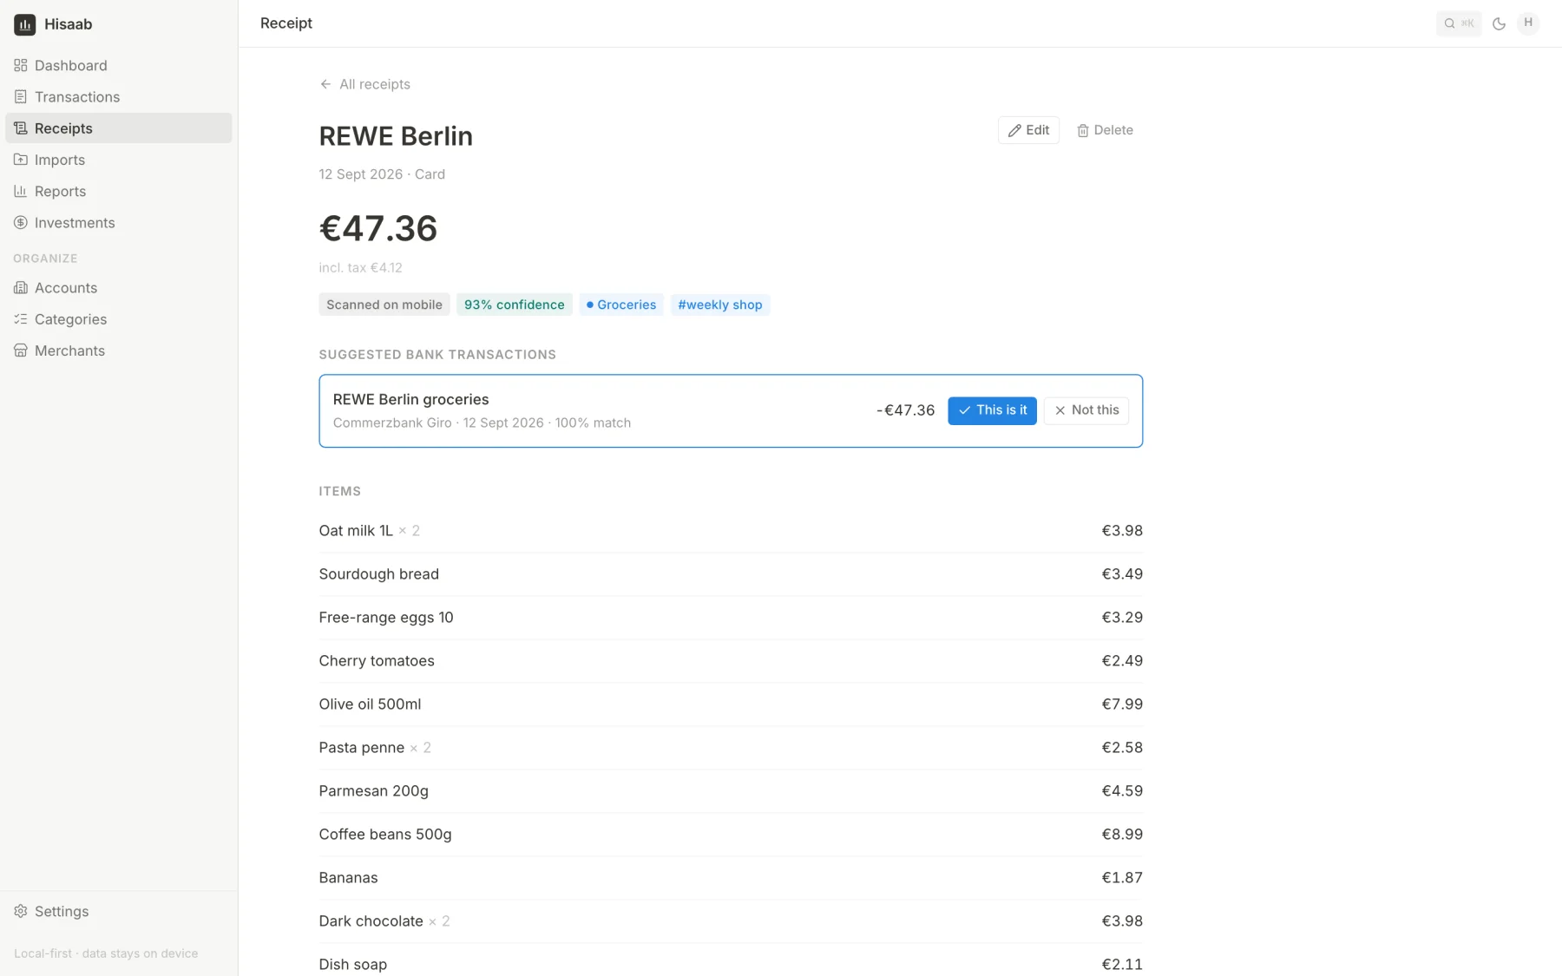
Task: Click the €47.36 receipt total
Action: (x=378, y=229)
